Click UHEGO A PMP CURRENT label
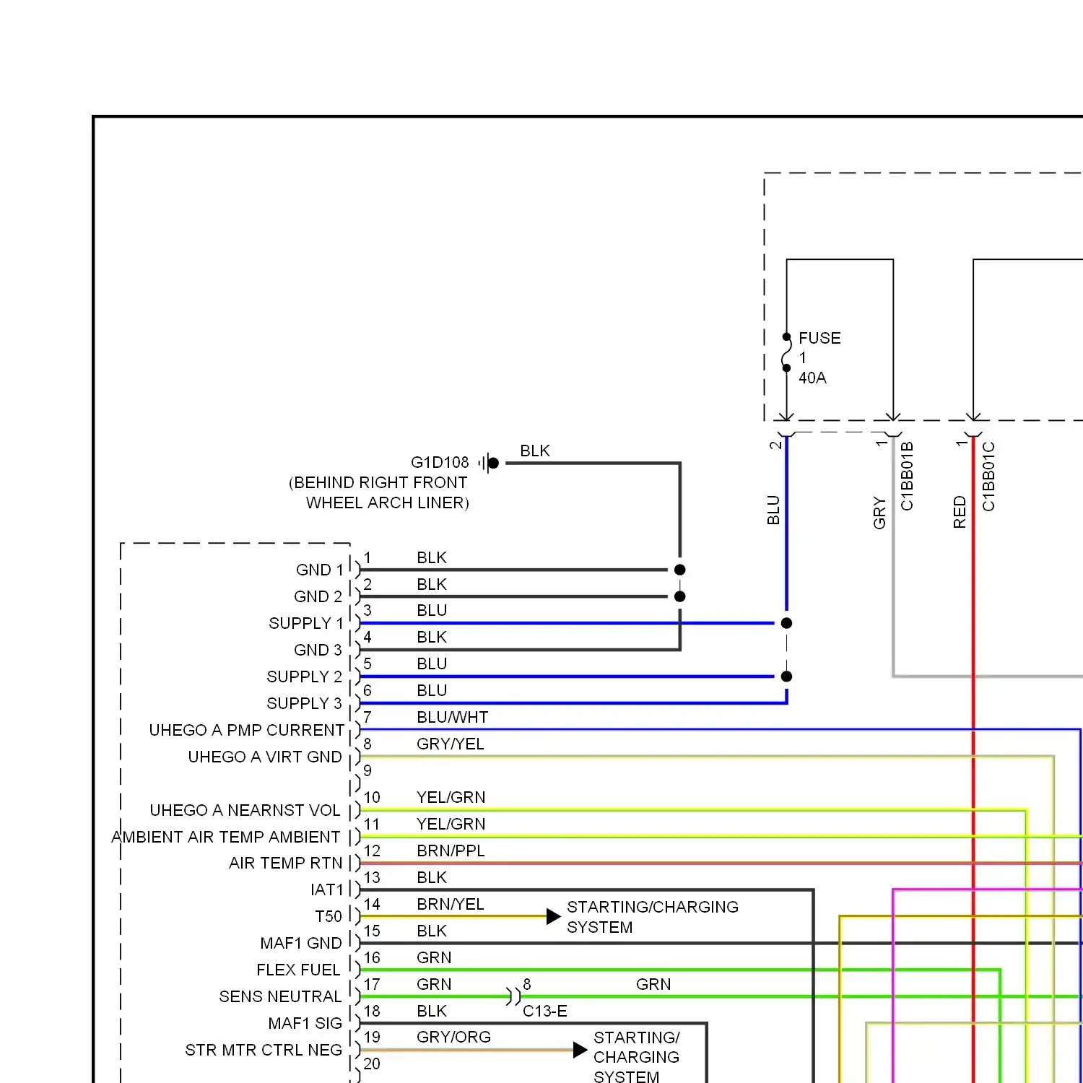This screenshot has height=1083, width=1083. [246, 730]
